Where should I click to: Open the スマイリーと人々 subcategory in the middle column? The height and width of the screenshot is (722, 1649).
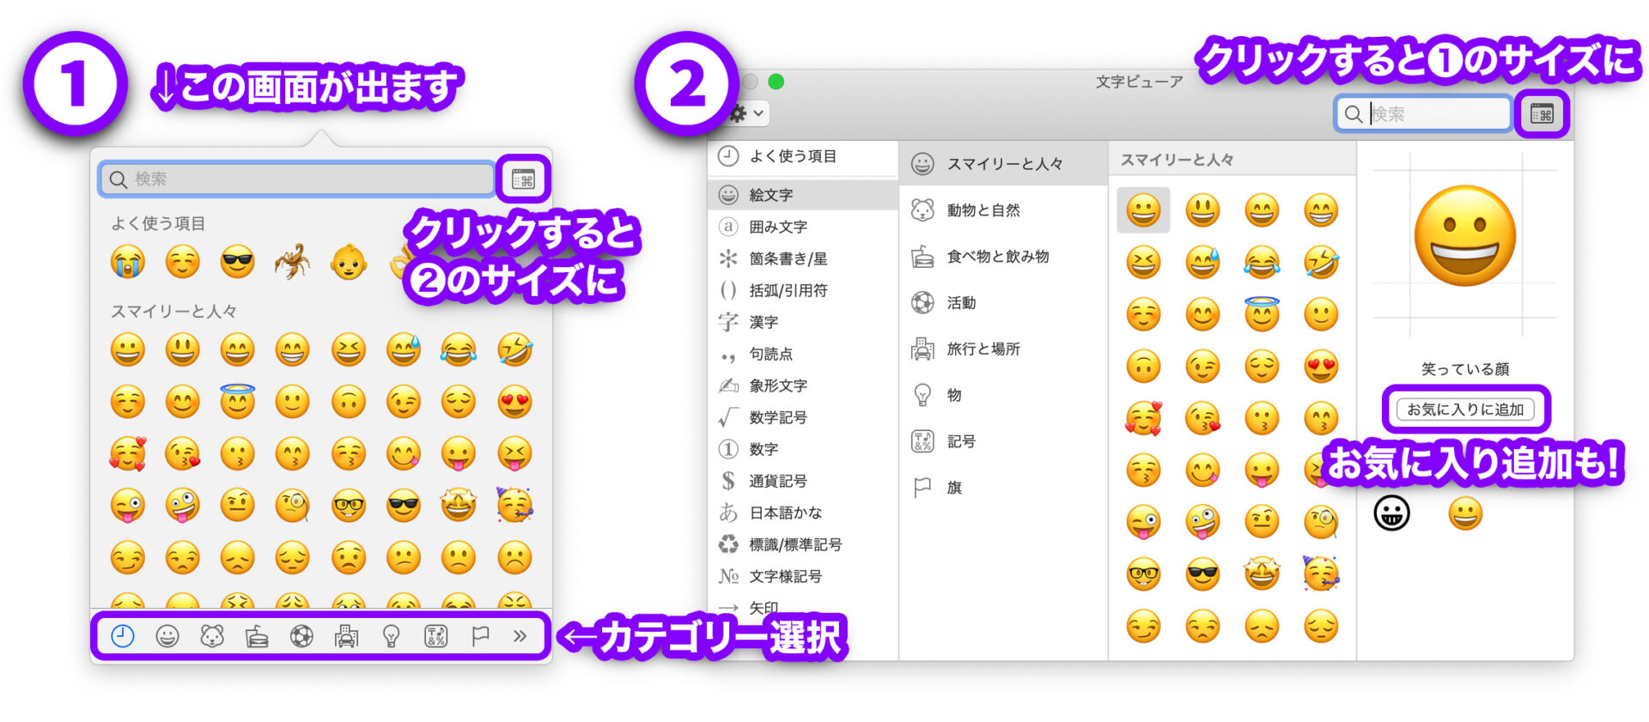point(1003,164)
